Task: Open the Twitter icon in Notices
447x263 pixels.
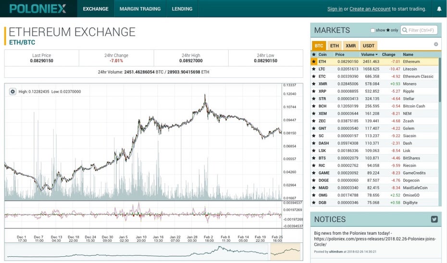Action: [x=434, y=219]
